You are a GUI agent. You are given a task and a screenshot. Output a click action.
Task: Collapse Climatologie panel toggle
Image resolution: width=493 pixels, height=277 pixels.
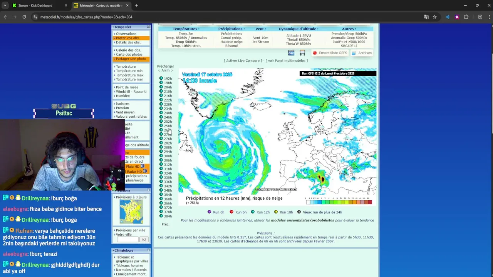[x=148, y=250]
